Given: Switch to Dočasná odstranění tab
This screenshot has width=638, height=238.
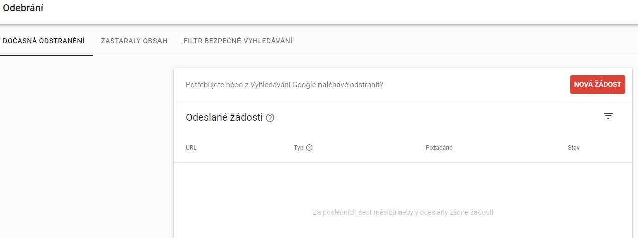Looking at the screenshot, I should (x=43, y=41).
